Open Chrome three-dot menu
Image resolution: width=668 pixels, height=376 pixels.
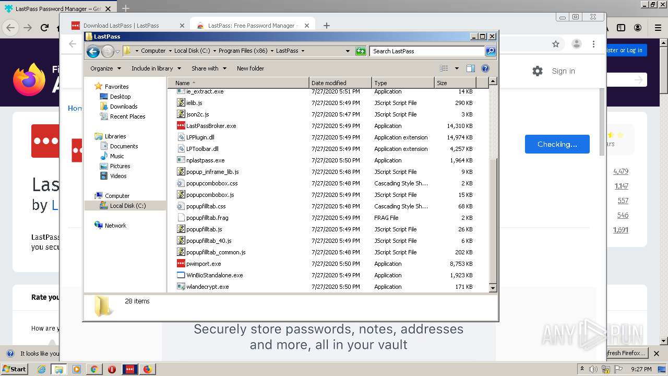[x=593, y=44]
